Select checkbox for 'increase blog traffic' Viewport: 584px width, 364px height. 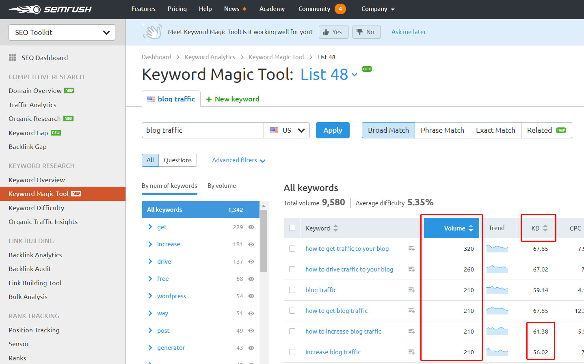(292, 352)
